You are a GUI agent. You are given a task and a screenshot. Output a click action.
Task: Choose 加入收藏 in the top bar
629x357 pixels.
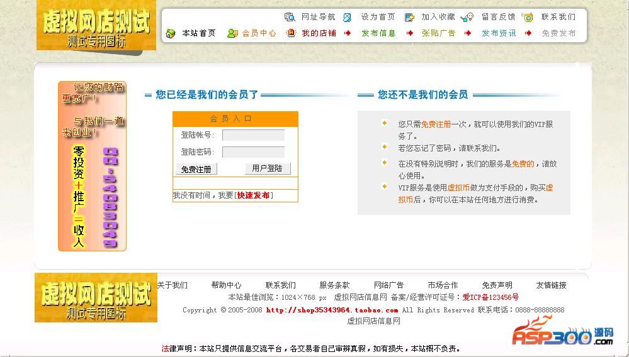438,17
